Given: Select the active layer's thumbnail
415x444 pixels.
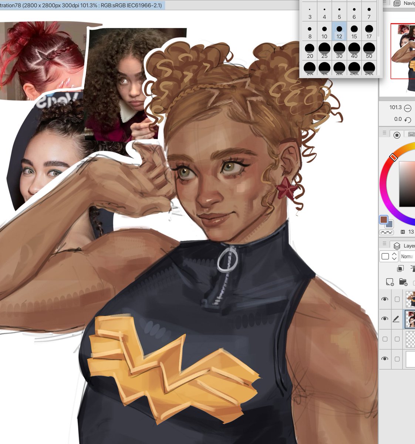Looking at the screenshot, I should [410, 319].
